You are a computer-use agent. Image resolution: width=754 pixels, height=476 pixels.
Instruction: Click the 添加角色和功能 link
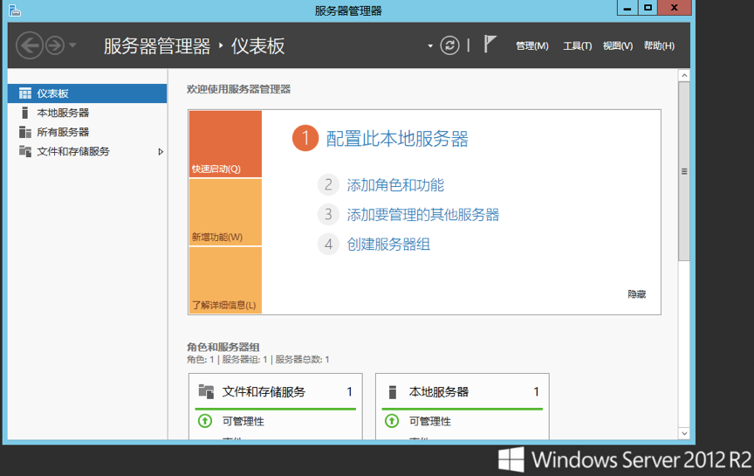395,185
